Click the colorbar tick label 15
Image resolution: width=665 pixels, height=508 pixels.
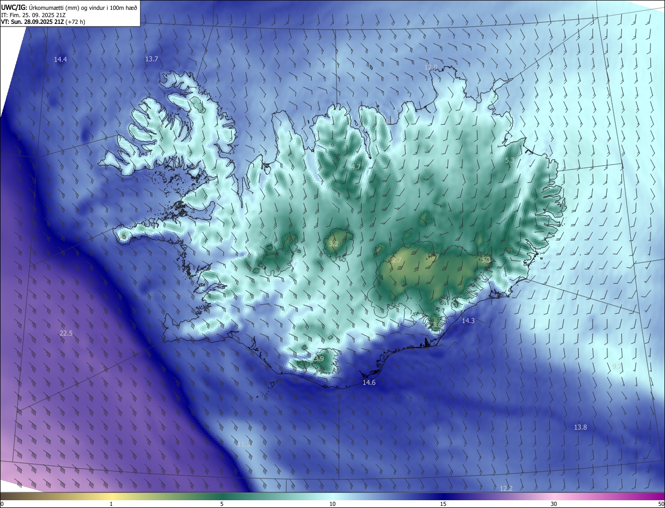(x=443, y=504)
